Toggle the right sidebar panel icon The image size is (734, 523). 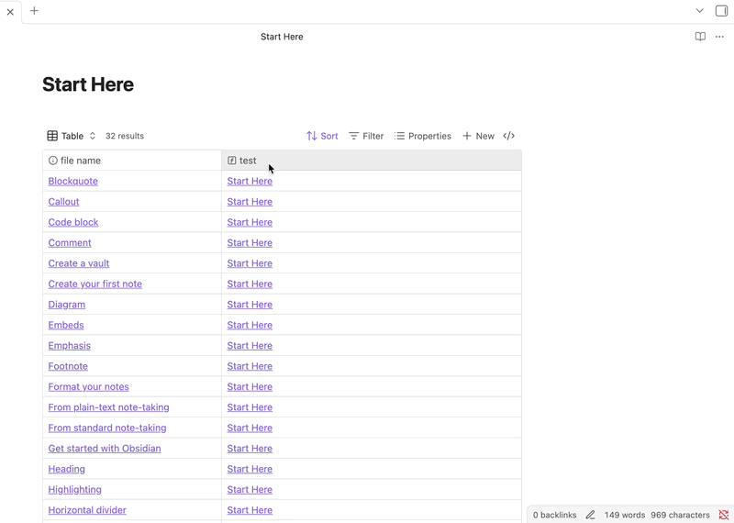[x=721, y=11]
